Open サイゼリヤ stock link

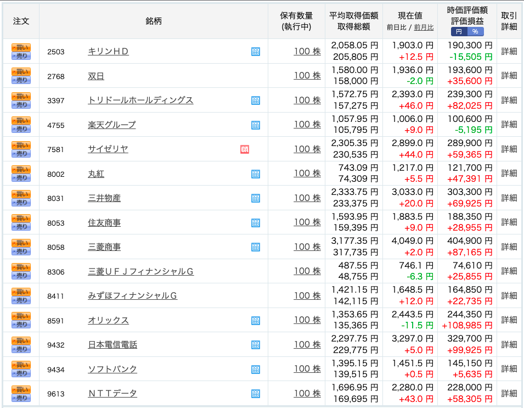click(108, 149)
